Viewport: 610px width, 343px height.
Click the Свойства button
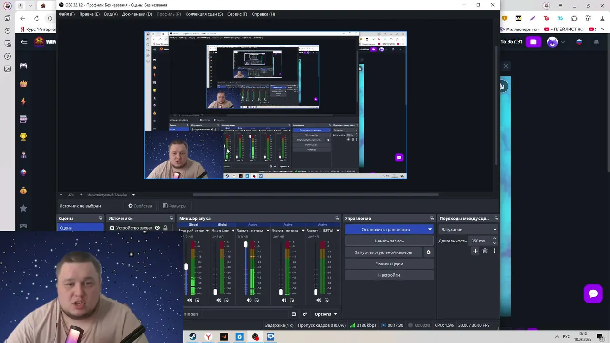(x=140, y=206)
